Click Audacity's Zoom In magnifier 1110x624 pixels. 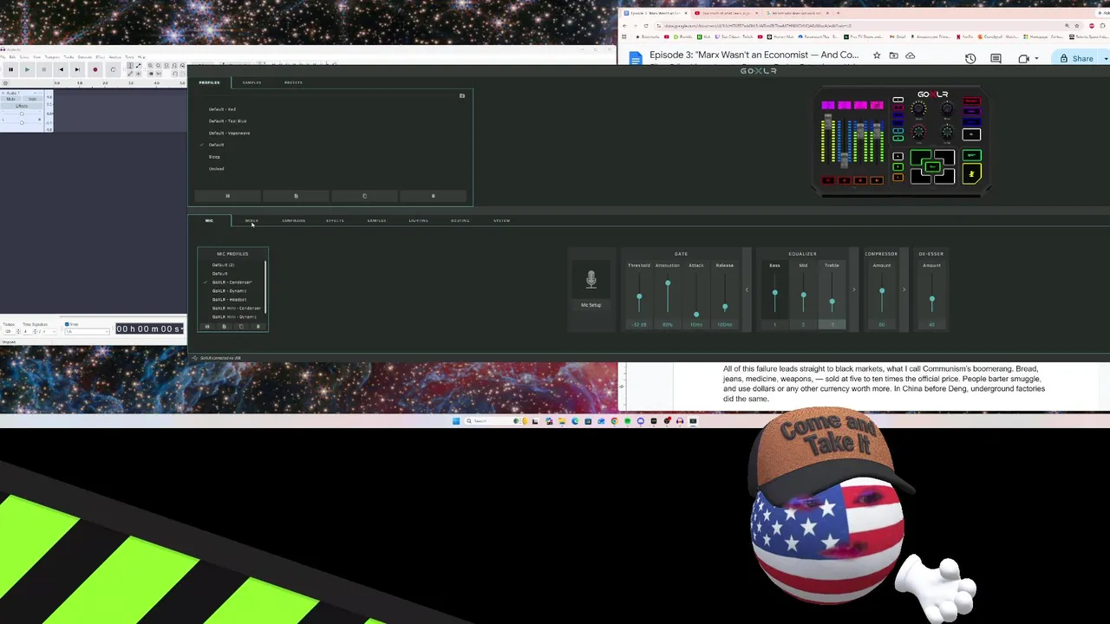[150, 66]
